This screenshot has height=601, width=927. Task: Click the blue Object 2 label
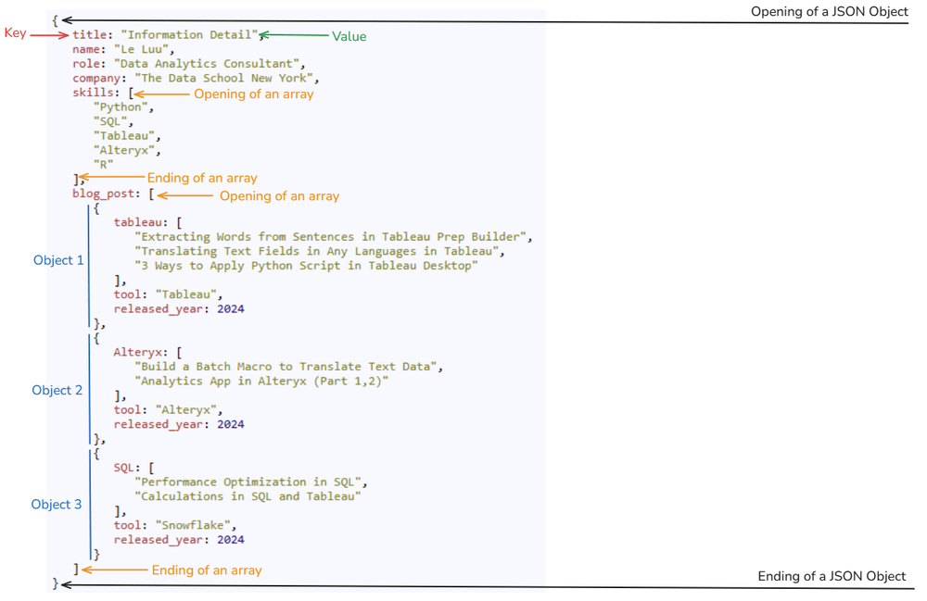click(57, 390)
